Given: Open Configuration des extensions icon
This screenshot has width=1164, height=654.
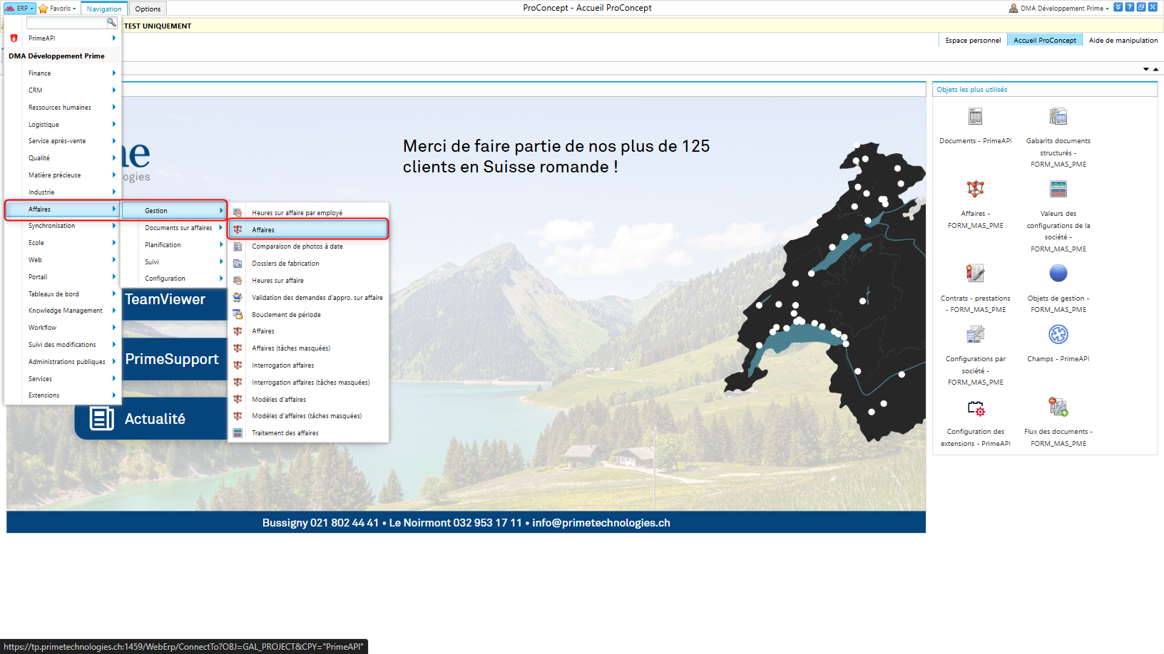Looking at the screenshot, I should tap(975, 408).
